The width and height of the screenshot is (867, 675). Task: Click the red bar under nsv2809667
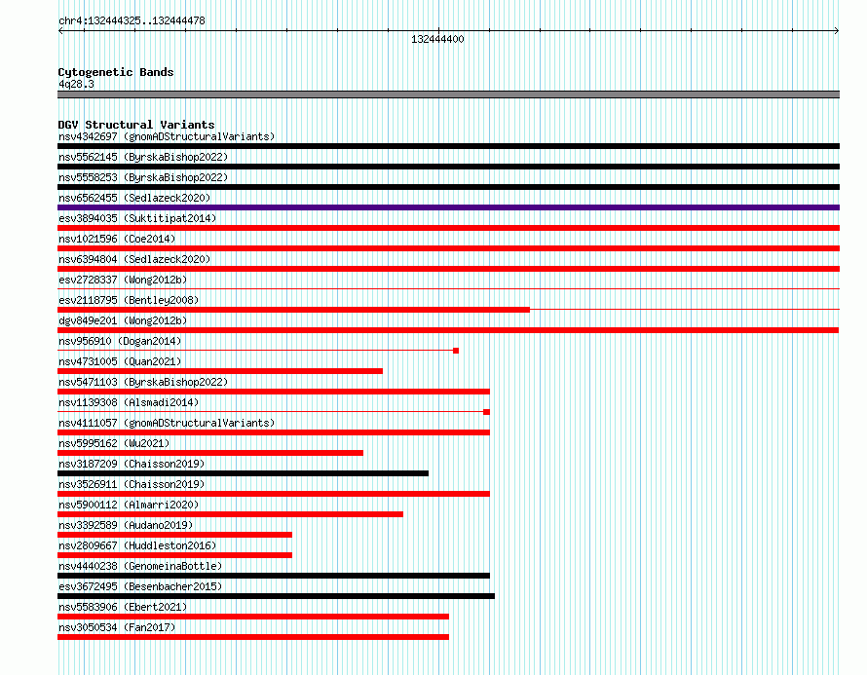(x=174, y=555)
